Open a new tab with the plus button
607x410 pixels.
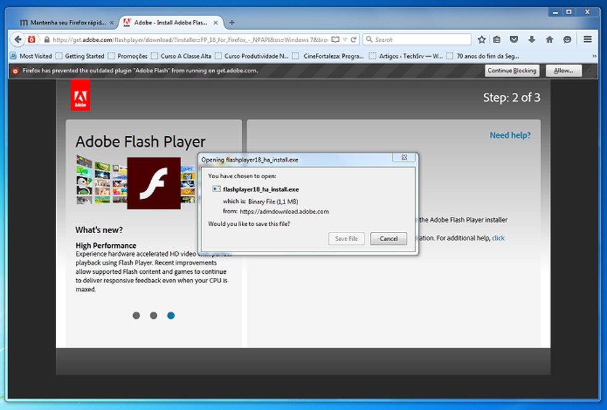point(231,22)
